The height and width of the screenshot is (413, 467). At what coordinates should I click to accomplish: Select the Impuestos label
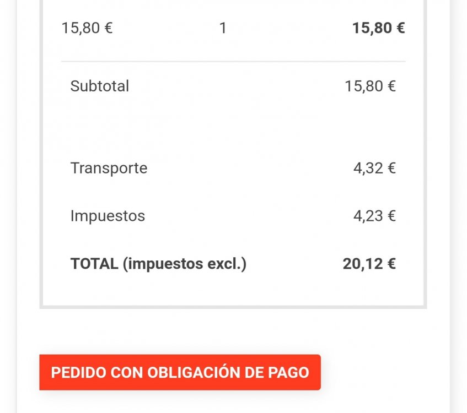(108, 216)
